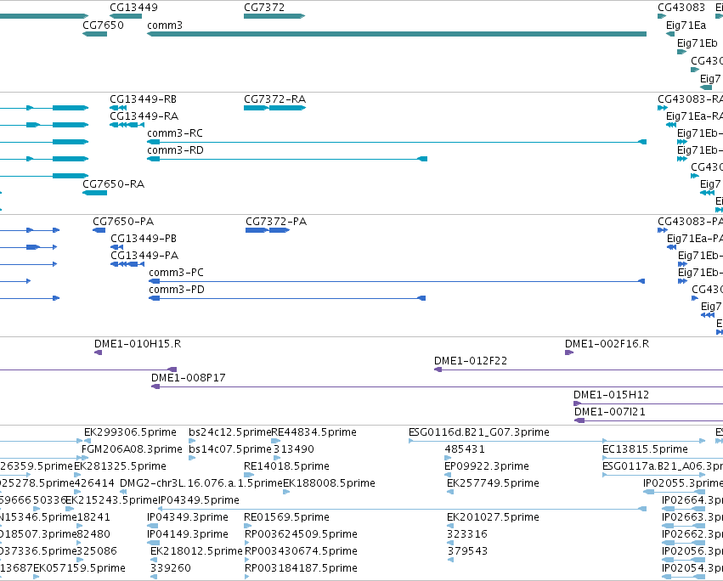
Task: Click the ESG0116d.B21_G07.3prime label
Action: [478, 432]
